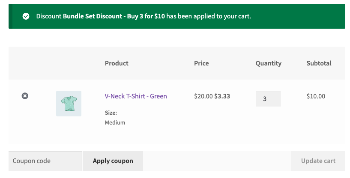Open the V-Neck T-Shirt - Green link
350x178 pixels.
pyautogui.click(x=136, y=96)
